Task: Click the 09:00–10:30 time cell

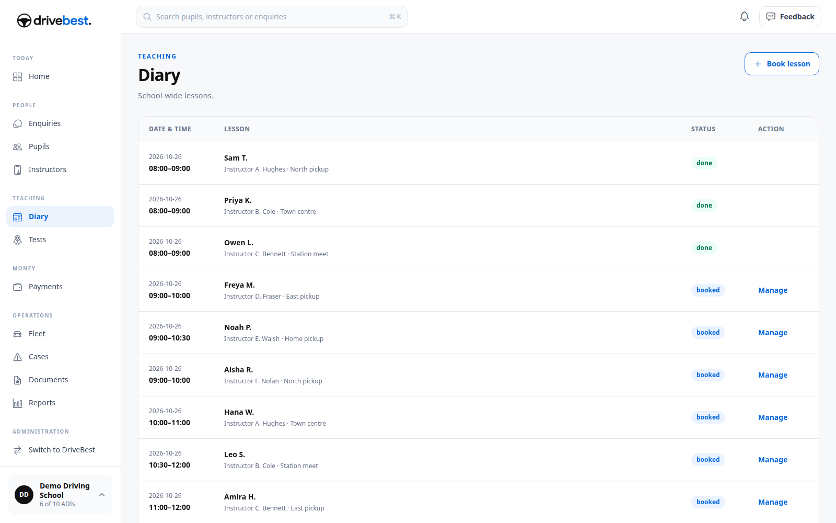Action: coord(169,338)
